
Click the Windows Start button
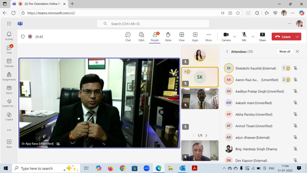click(x=6, y=168)
